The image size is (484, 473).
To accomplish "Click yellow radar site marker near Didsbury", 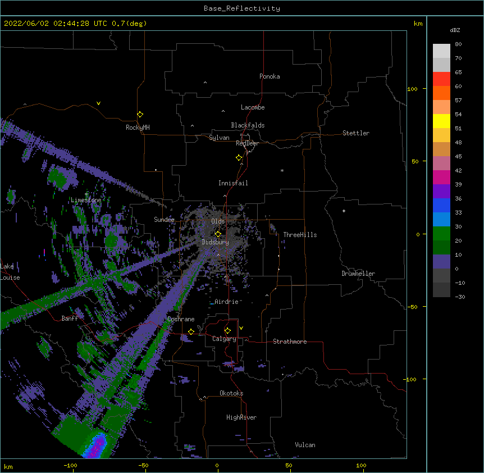I will tap(218, 234).
